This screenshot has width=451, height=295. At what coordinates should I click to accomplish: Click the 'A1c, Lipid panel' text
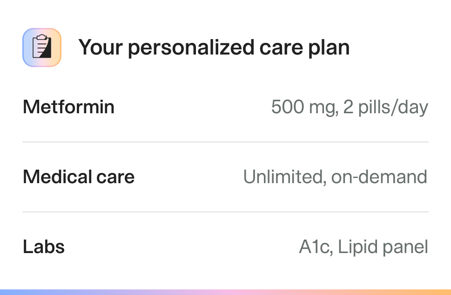(x=363, y=247)
